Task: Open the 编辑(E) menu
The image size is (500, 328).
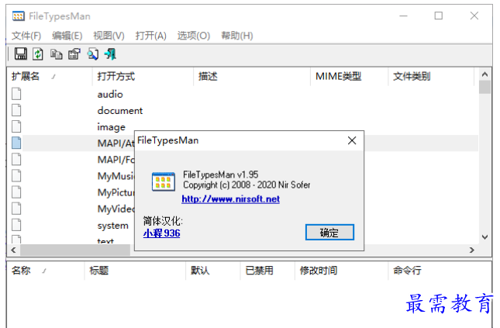Action: [67, 36]
